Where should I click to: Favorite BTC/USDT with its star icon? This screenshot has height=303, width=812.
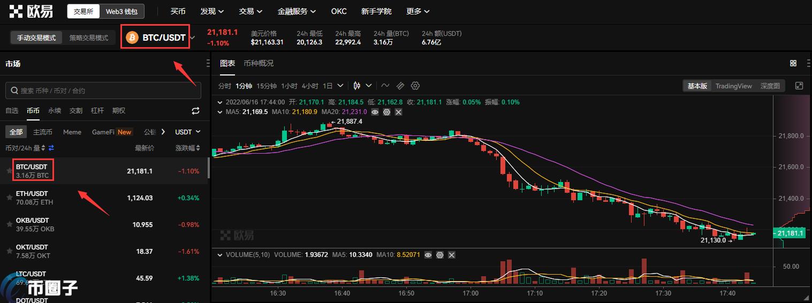[9, 171]
